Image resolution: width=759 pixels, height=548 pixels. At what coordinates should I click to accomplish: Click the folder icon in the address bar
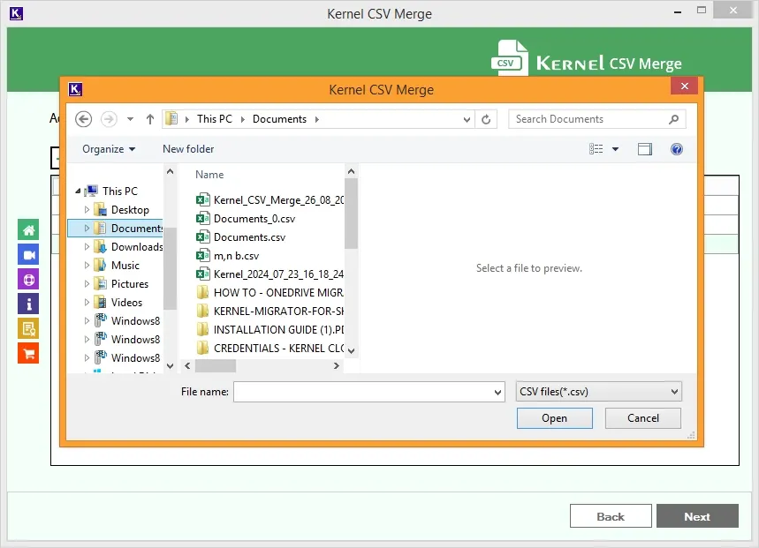click(171, 119)
